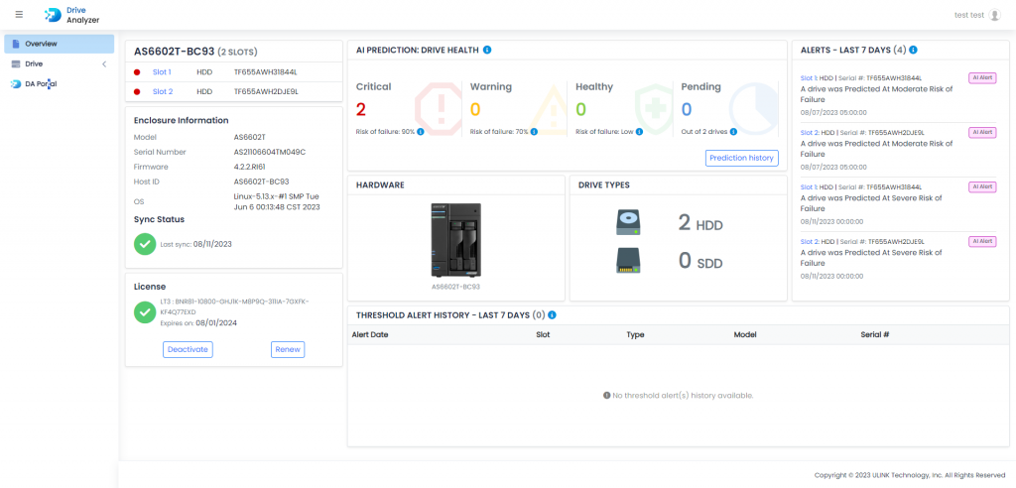Click the Overview document icon
The width and height of the screenshot is (1016, 488).
click(x=16, y=44)
